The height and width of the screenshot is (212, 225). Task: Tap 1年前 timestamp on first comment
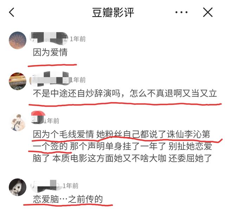(78, 39)
